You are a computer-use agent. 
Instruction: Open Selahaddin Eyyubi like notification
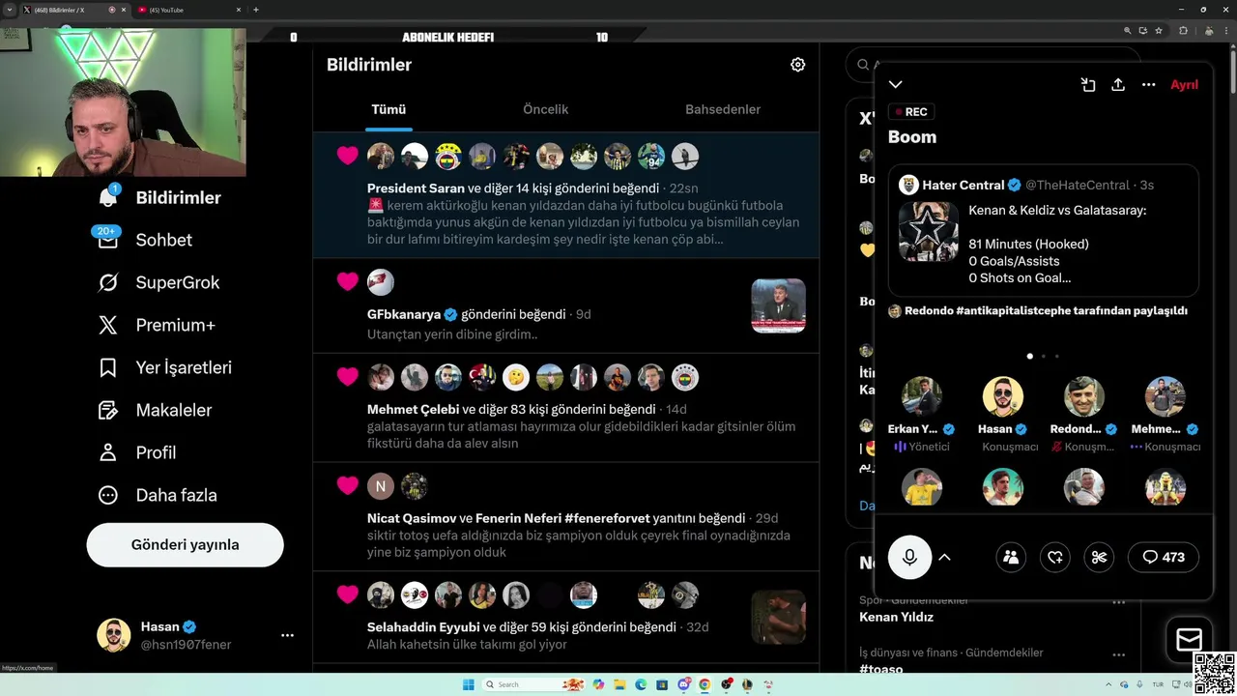(565, 619)
